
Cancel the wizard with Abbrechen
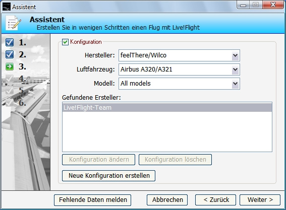pyautogui.click(x=167, y=200)
